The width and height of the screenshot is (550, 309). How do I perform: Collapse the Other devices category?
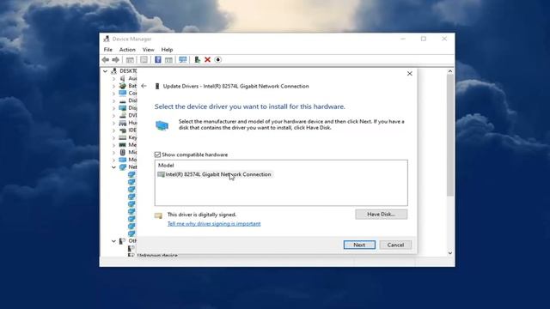(113, 241)
